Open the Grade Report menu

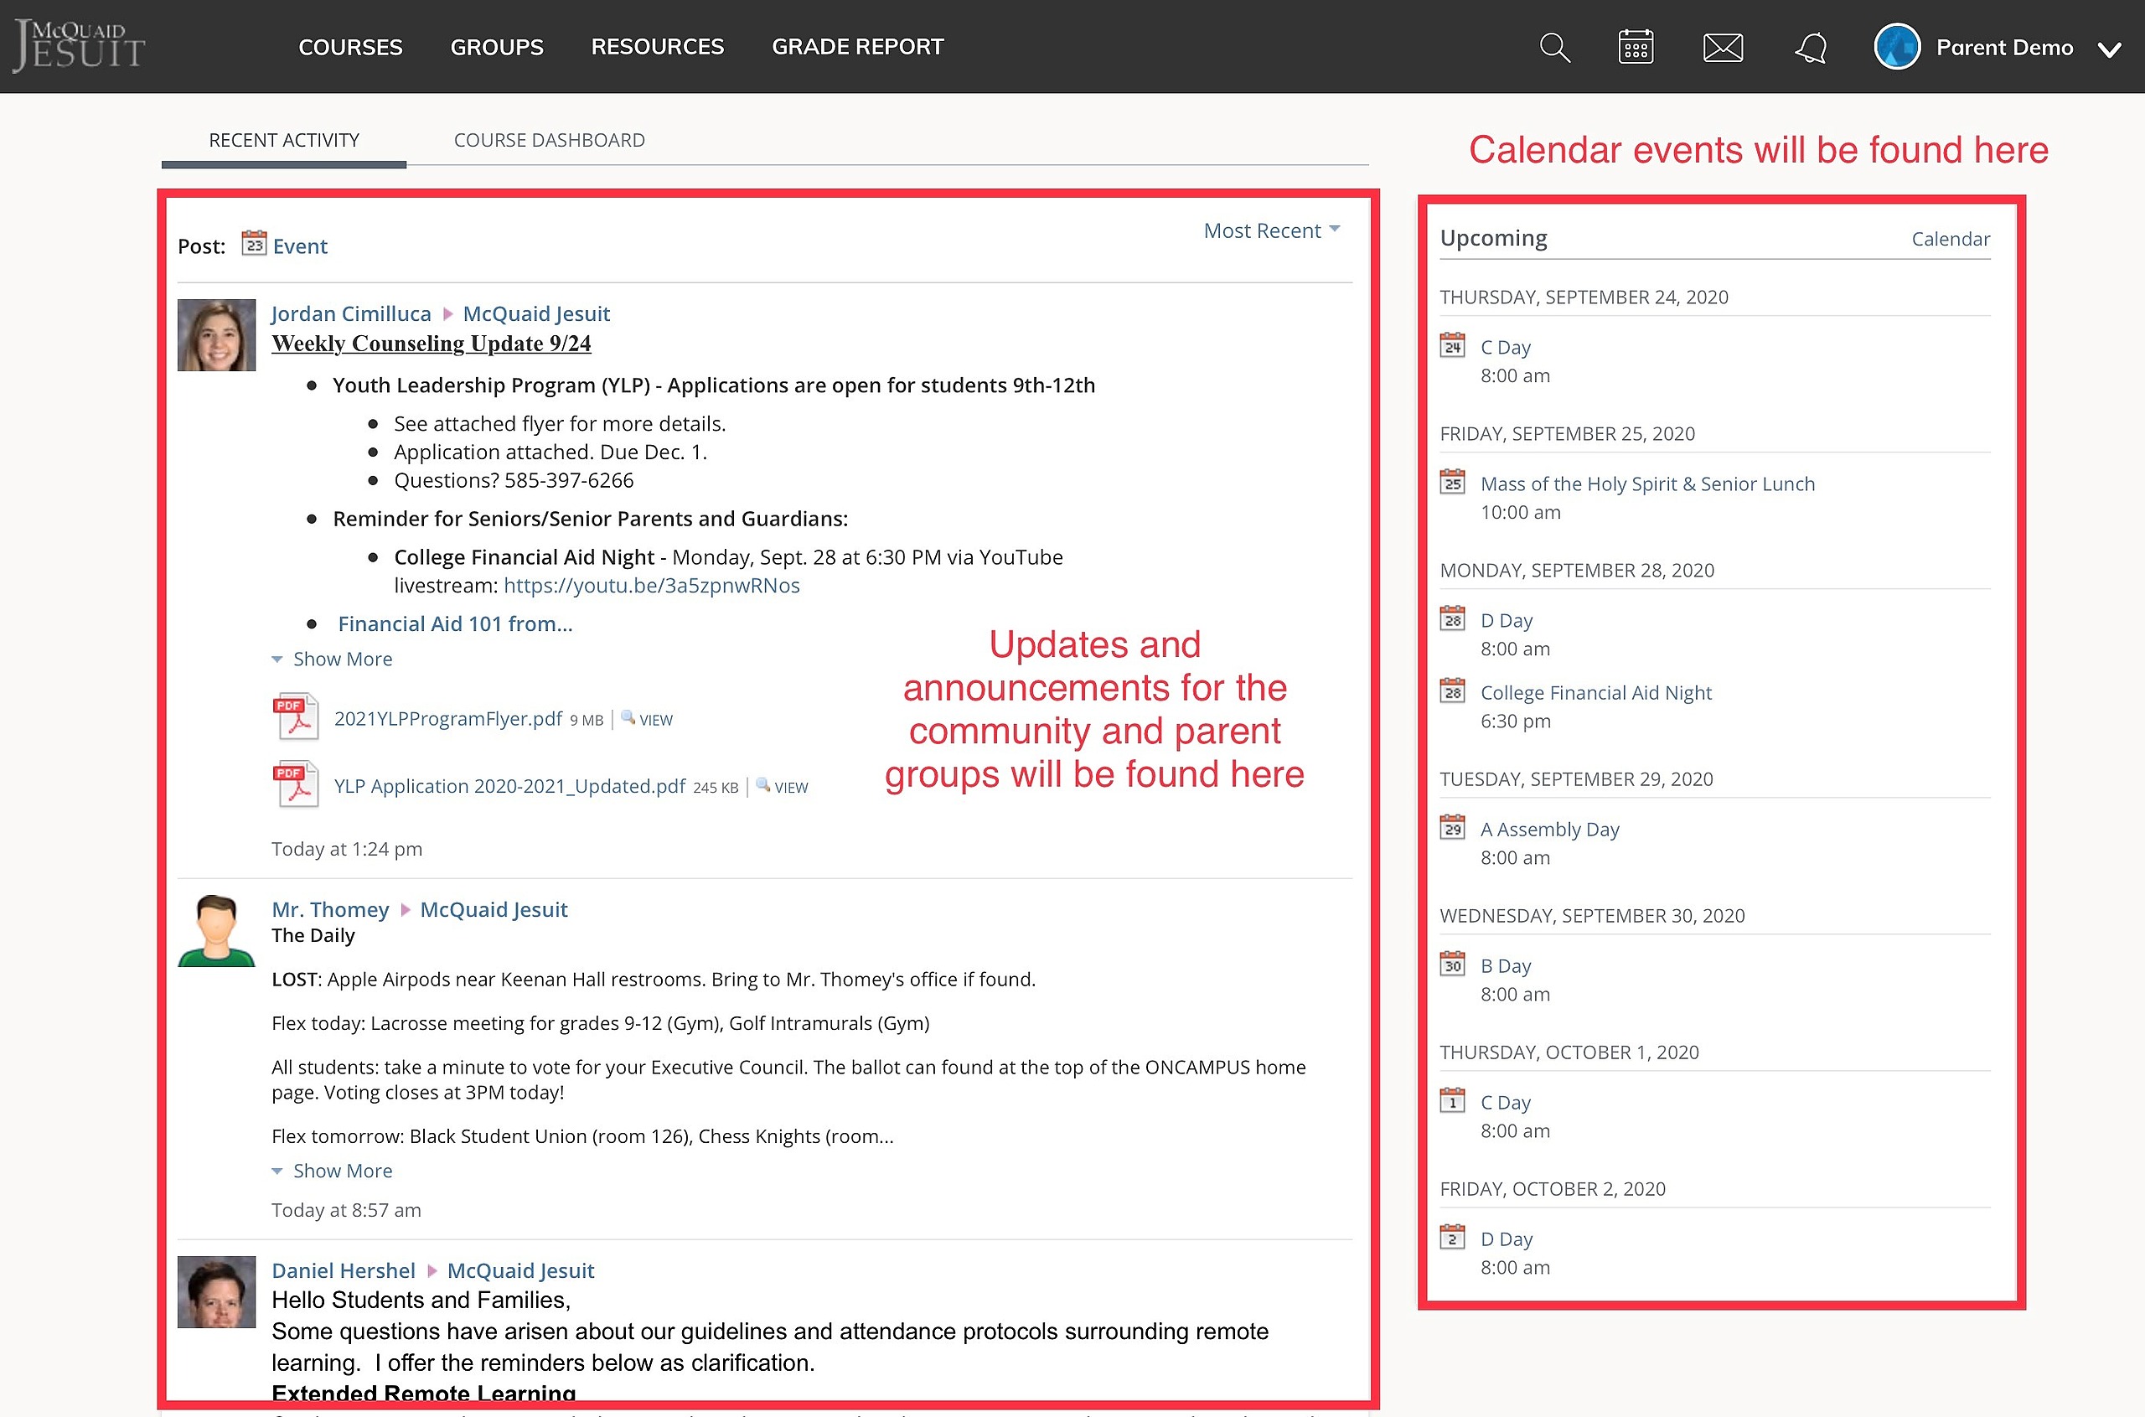click(x=857, y=47)
